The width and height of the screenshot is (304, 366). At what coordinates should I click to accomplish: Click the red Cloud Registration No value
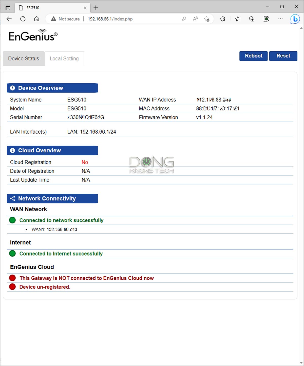[x=85, y=162]
